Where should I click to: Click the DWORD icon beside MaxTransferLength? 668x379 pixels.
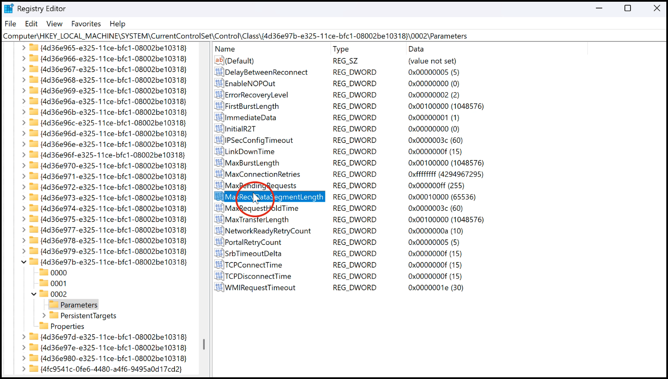coord(219,219)
